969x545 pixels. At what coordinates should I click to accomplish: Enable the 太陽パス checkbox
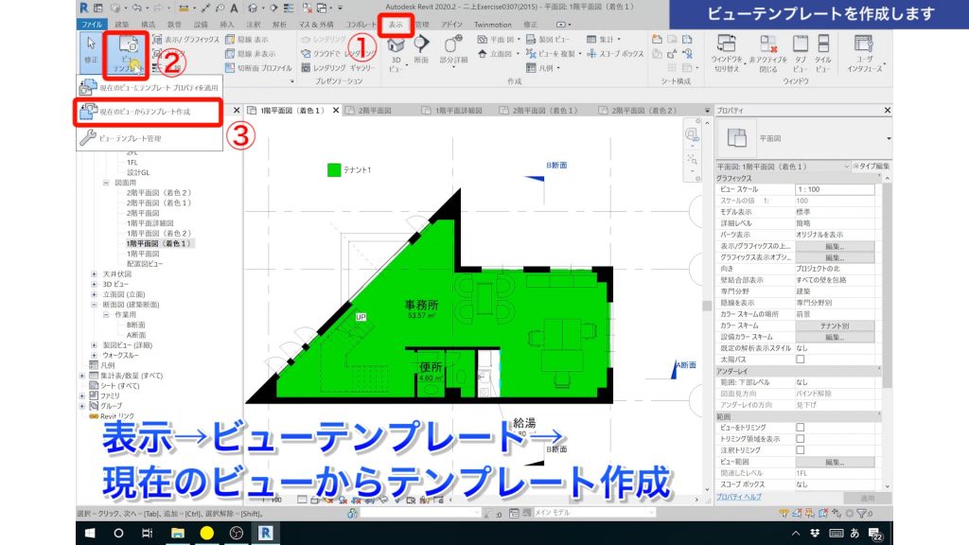click(x=800, y=358)
